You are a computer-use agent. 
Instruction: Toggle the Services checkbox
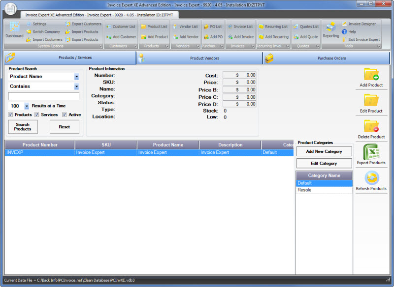(36, 115)
